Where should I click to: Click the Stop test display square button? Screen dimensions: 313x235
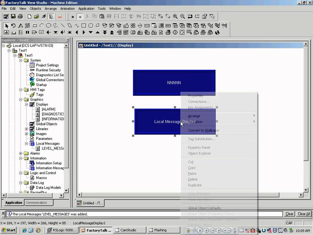80,17
